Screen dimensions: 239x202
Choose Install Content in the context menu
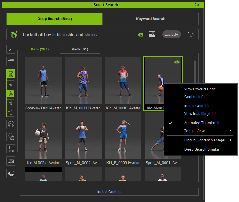point(200,106)
